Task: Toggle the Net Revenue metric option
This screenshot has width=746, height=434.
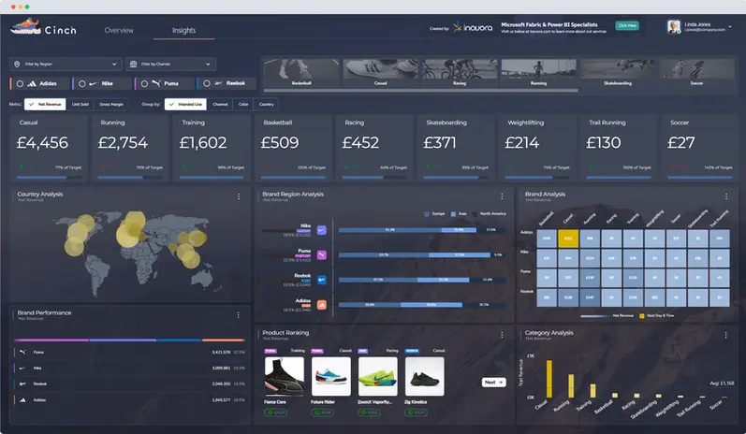Action: click(45, 104)
